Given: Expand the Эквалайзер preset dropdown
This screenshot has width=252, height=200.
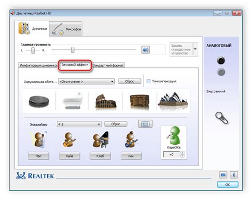Looking at the screenshot, I should 79,124.
